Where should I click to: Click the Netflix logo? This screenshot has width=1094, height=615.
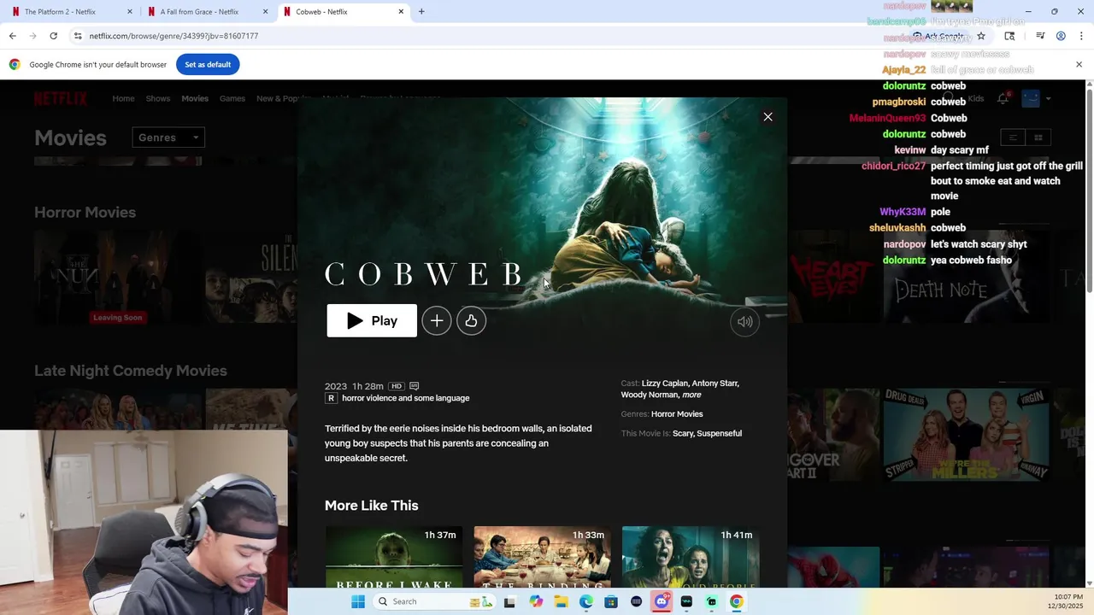(61, 98)
